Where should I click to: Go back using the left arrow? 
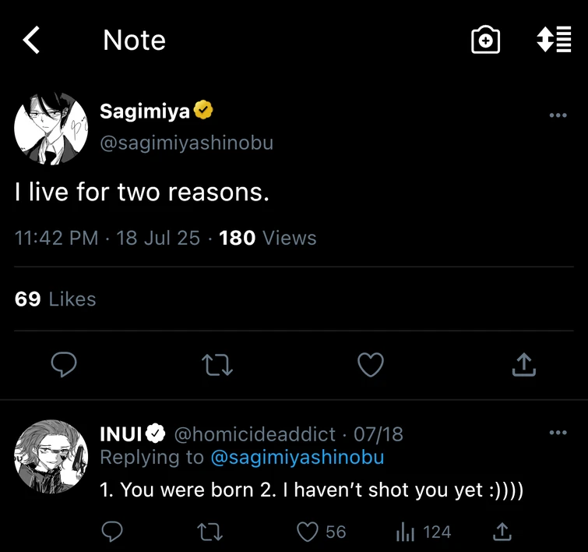point(31,40)
